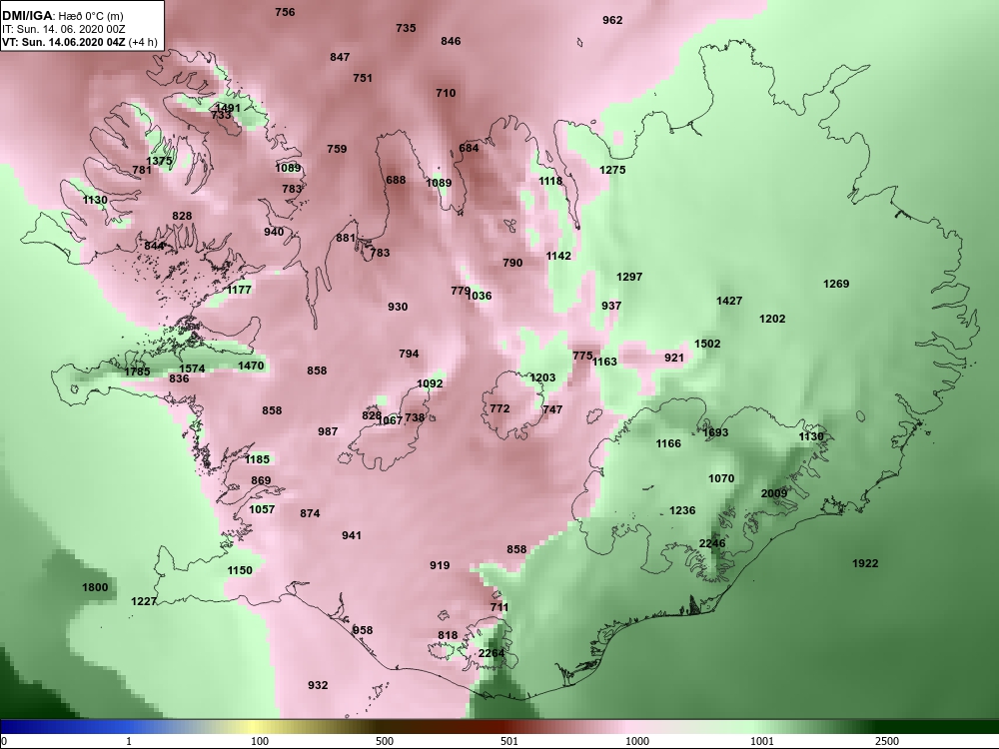Click the map value 1693
Screen dimensions: 999x749
[715, 433]
